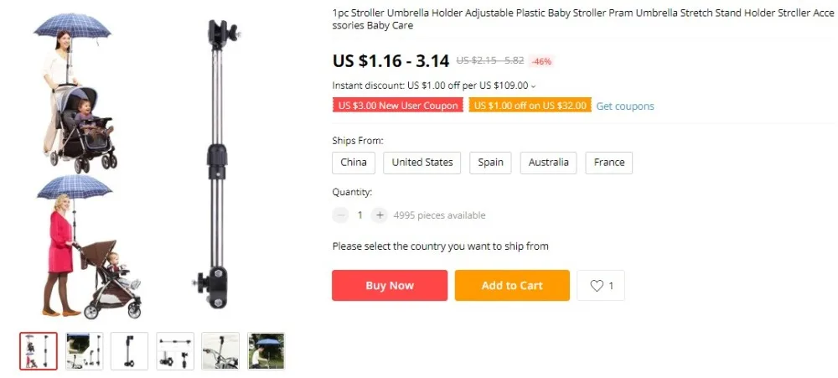Click Add to Cart button
The image size is (838, 378).
(512, 286)
